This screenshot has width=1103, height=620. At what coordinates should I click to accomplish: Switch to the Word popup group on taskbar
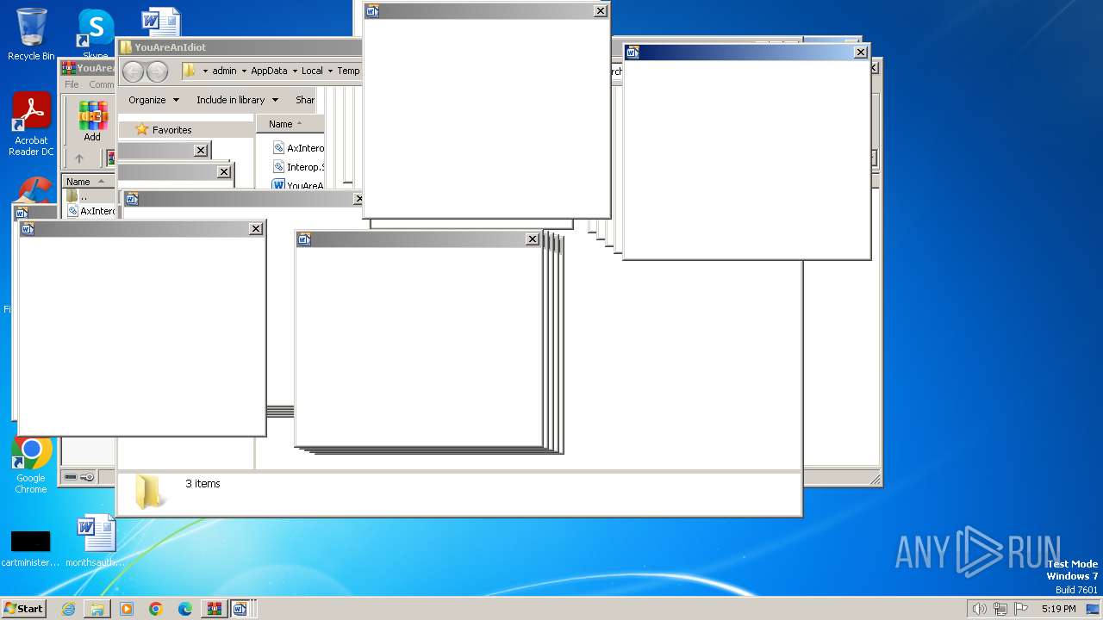point(240,609)
